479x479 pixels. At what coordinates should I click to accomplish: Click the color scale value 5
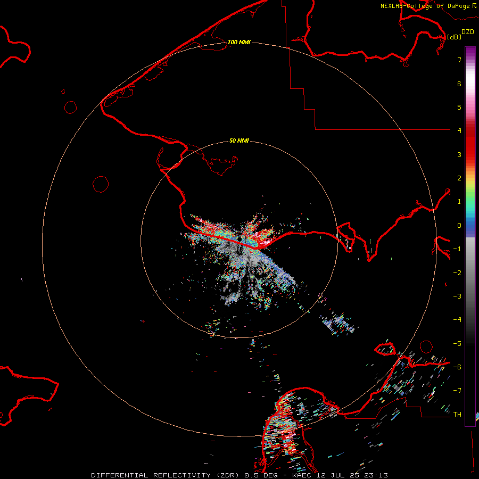[459, 107]
